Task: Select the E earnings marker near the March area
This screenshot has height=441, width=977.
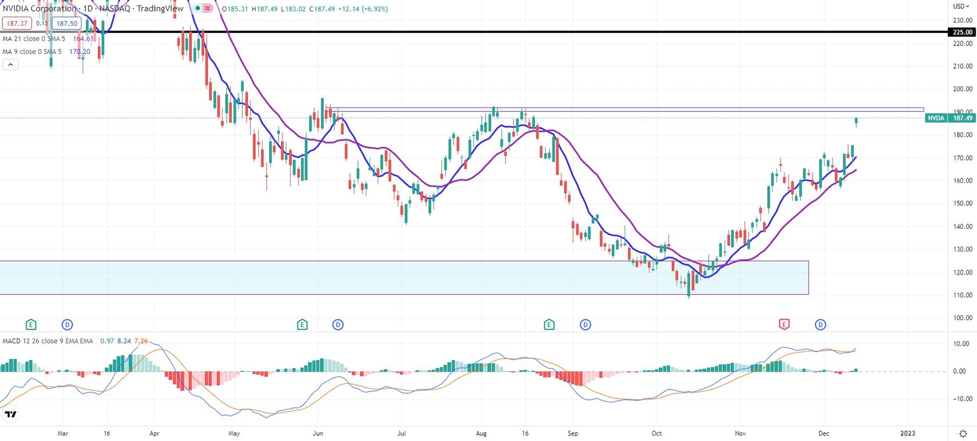Action: coord(31,325)
